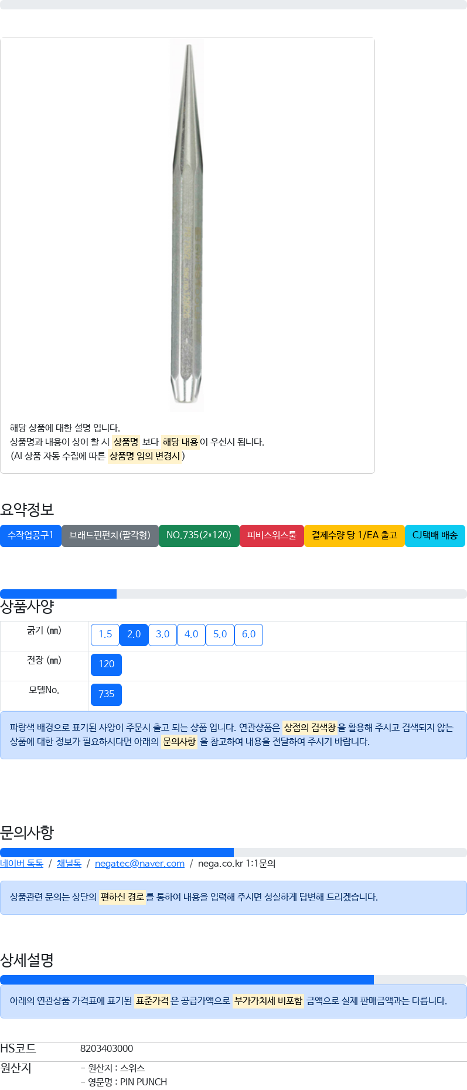
Task: Open the 네이버 톡톡 inquiry link
Action: click(x=22, y=864)
